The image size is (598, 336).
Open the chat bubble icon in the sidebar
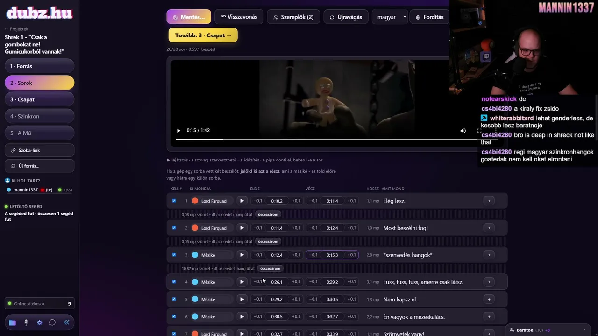point(52,322)
